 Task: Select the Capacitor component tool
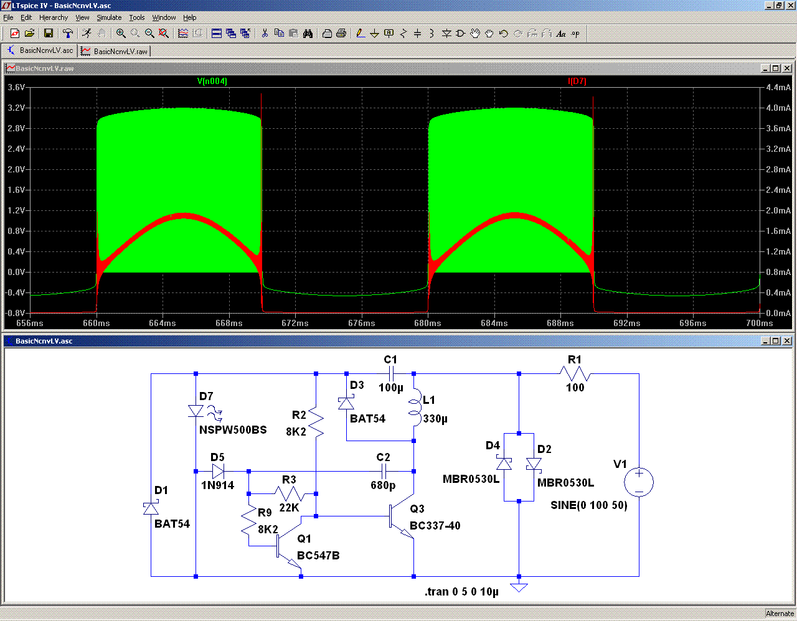click(x=417, y=33)
